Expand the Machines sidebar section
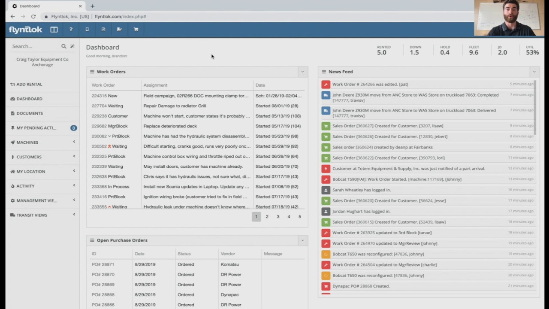549x309 pixels. (27, 142)
